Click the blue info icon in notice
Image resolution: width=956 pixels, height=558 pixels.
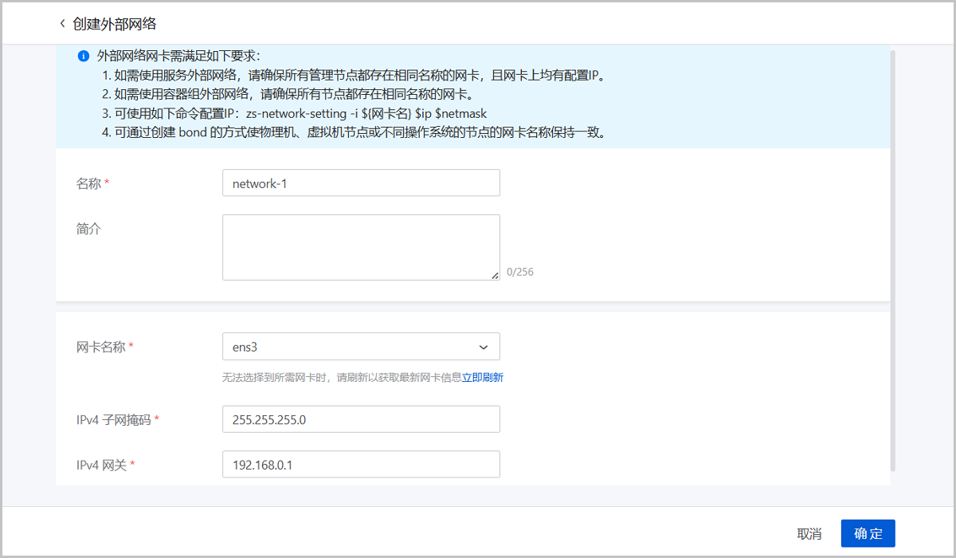coord(83,57)
